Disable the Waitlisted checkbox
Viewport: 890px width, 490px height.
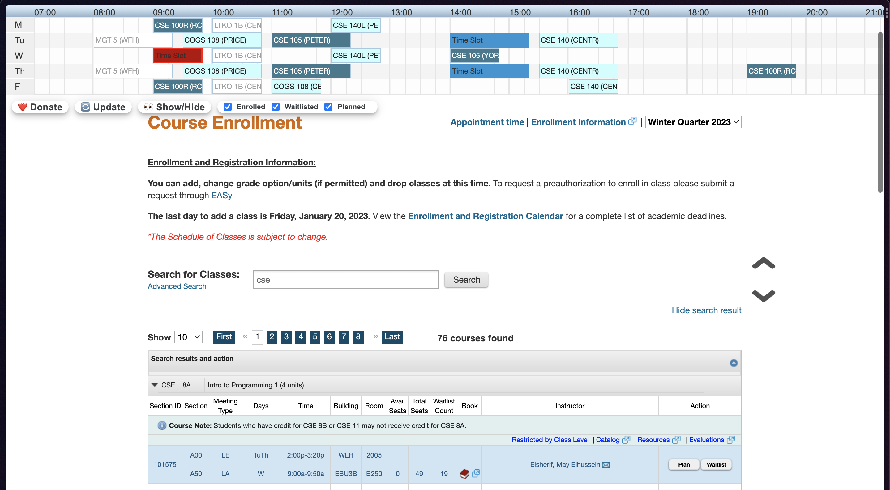pos(275,107)
